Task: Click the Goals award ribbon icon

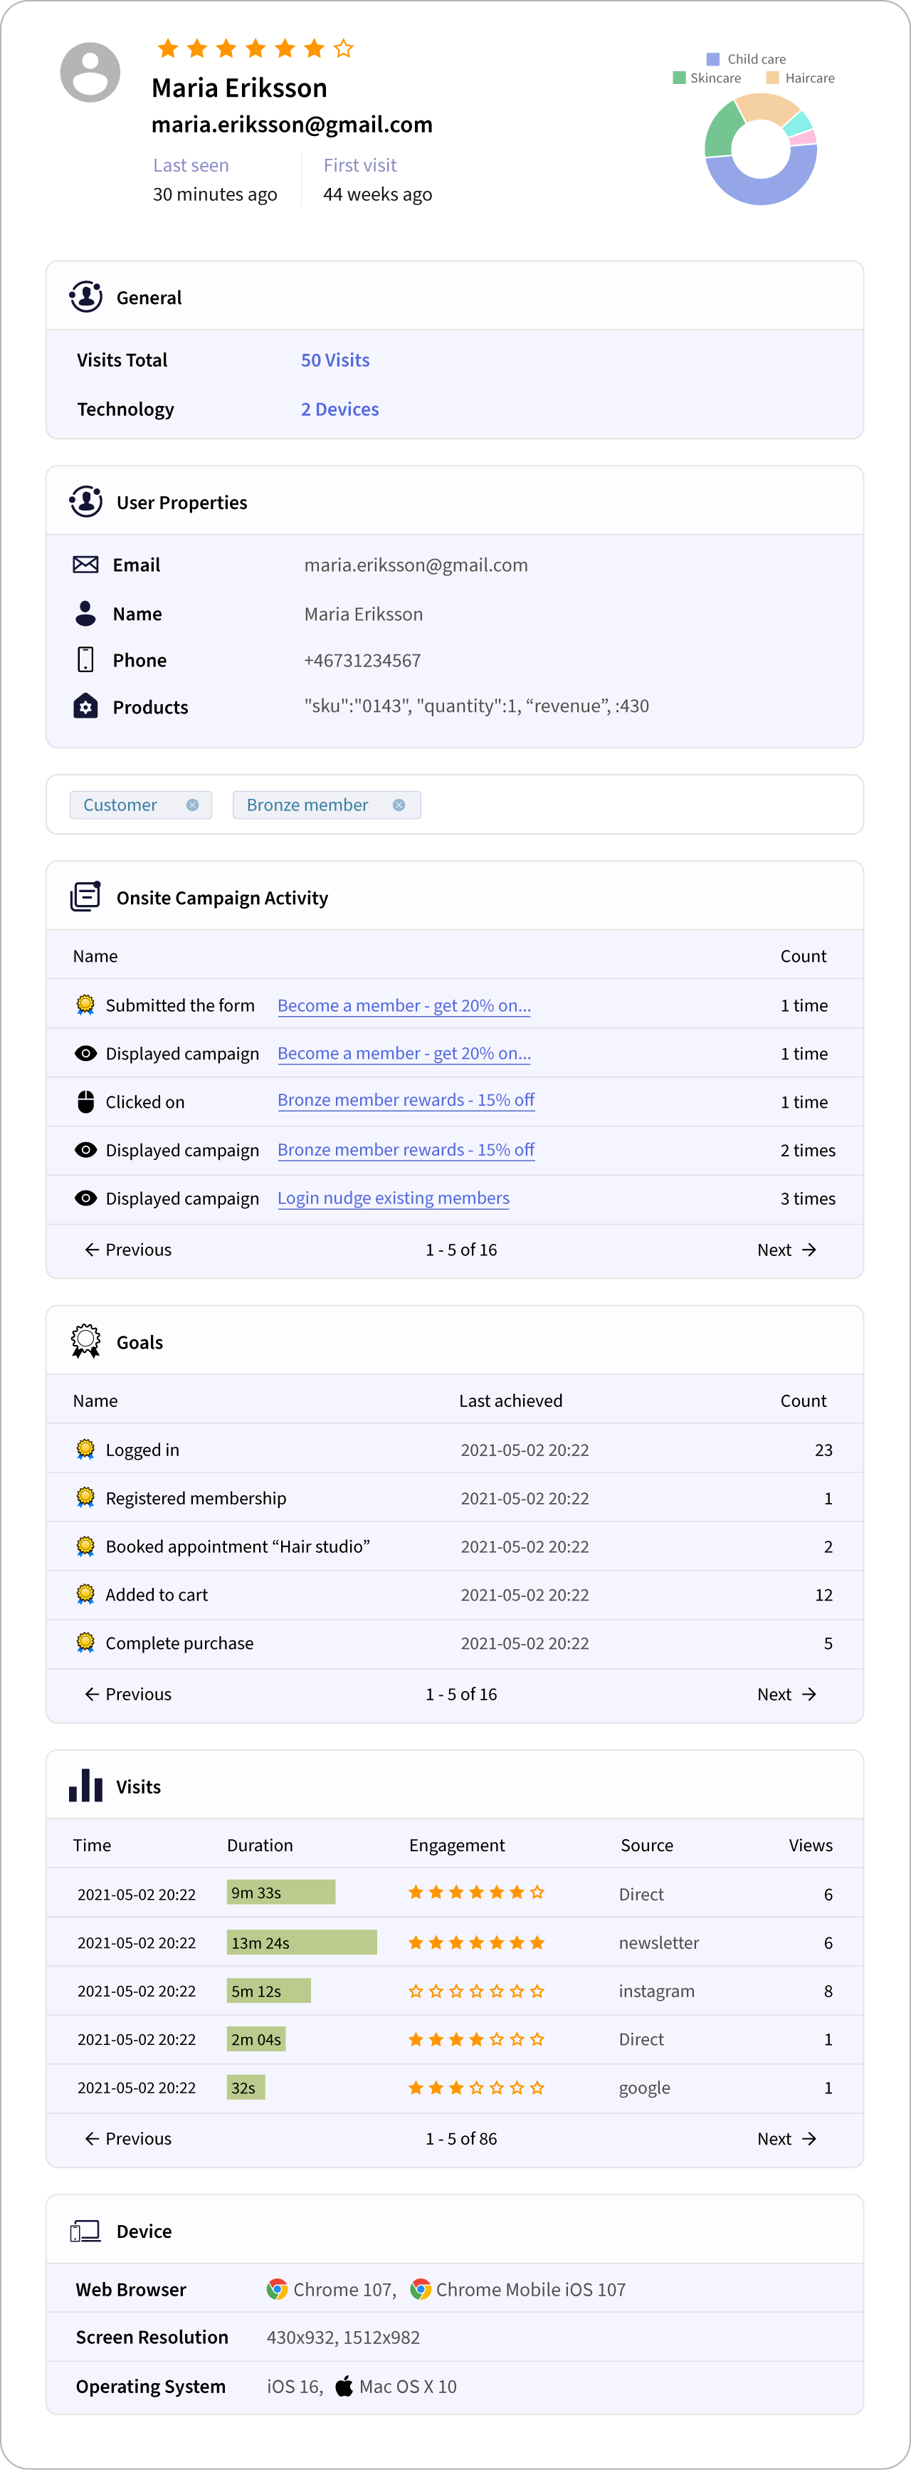Action: tap(85, 1341)
